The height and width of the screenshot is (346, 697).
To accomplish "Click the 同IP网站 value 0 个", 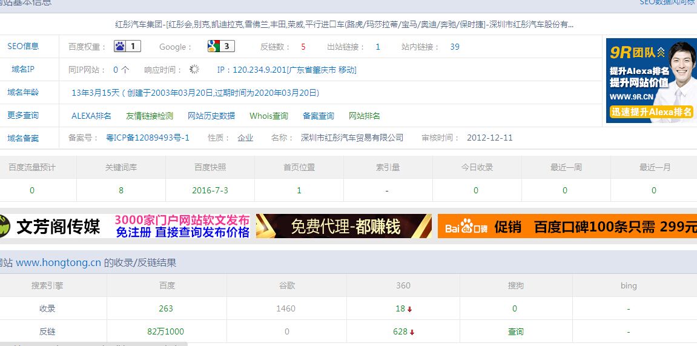I will [121, 70].
